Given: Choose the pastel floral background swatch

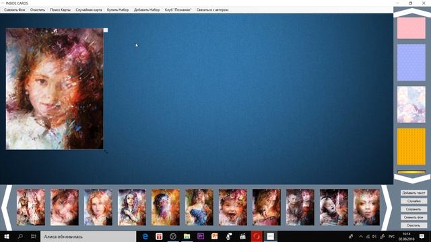Looking at the screenshot, I should [411, 105].
